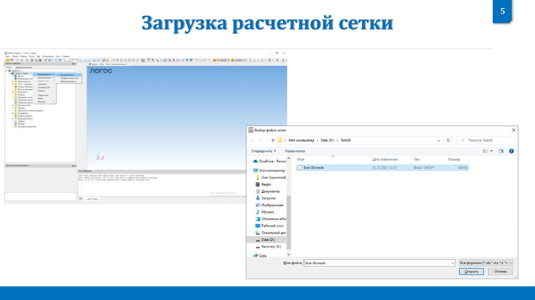Open Объемные объекты in navigation pane

pyautogui.click(x=271, y=219)
